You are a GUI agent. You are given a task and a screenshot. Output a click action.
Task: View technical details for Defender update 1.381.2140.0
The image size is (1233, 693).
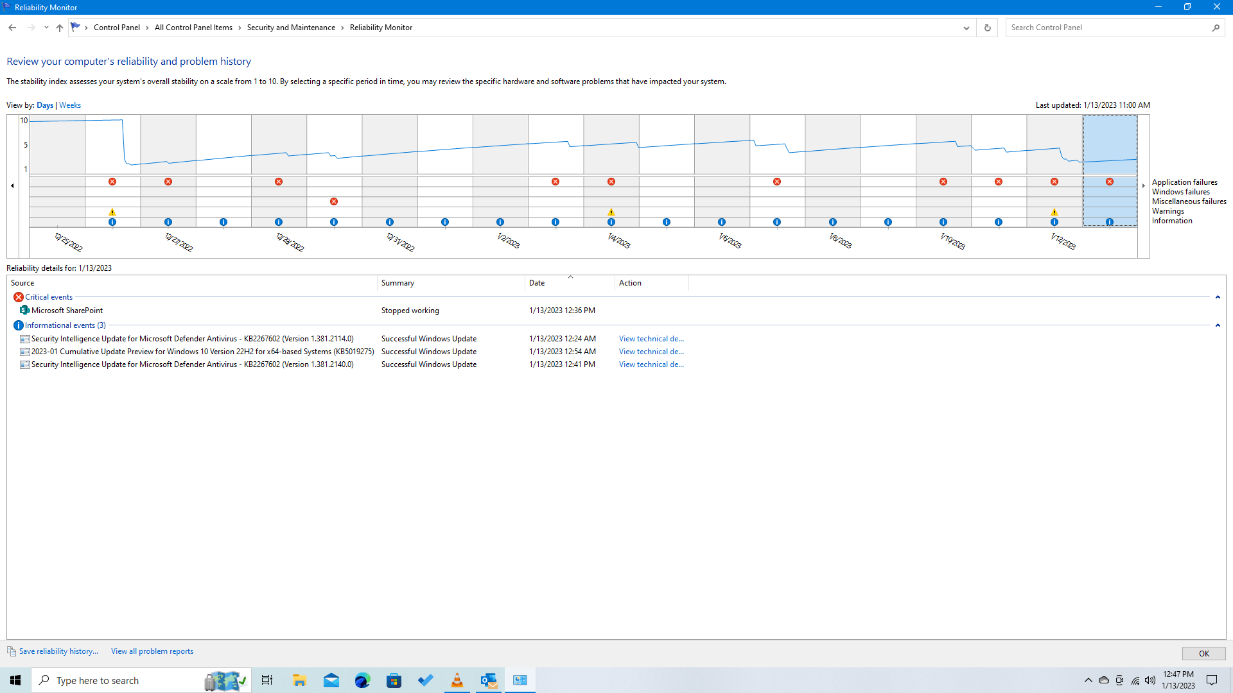pos(651,364)
